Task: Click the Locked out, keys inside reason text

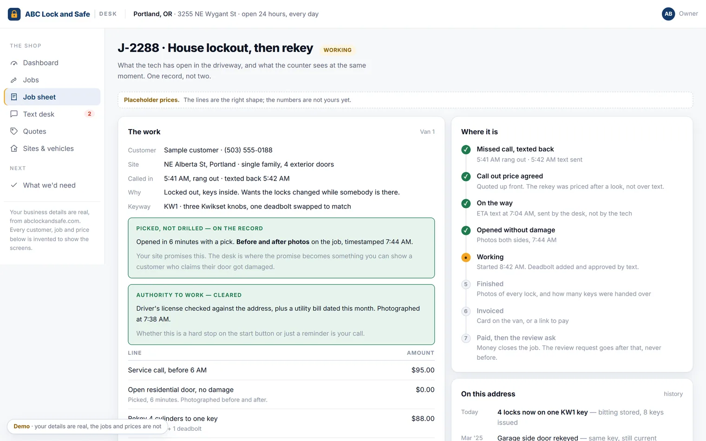Action: click(282, 192)
